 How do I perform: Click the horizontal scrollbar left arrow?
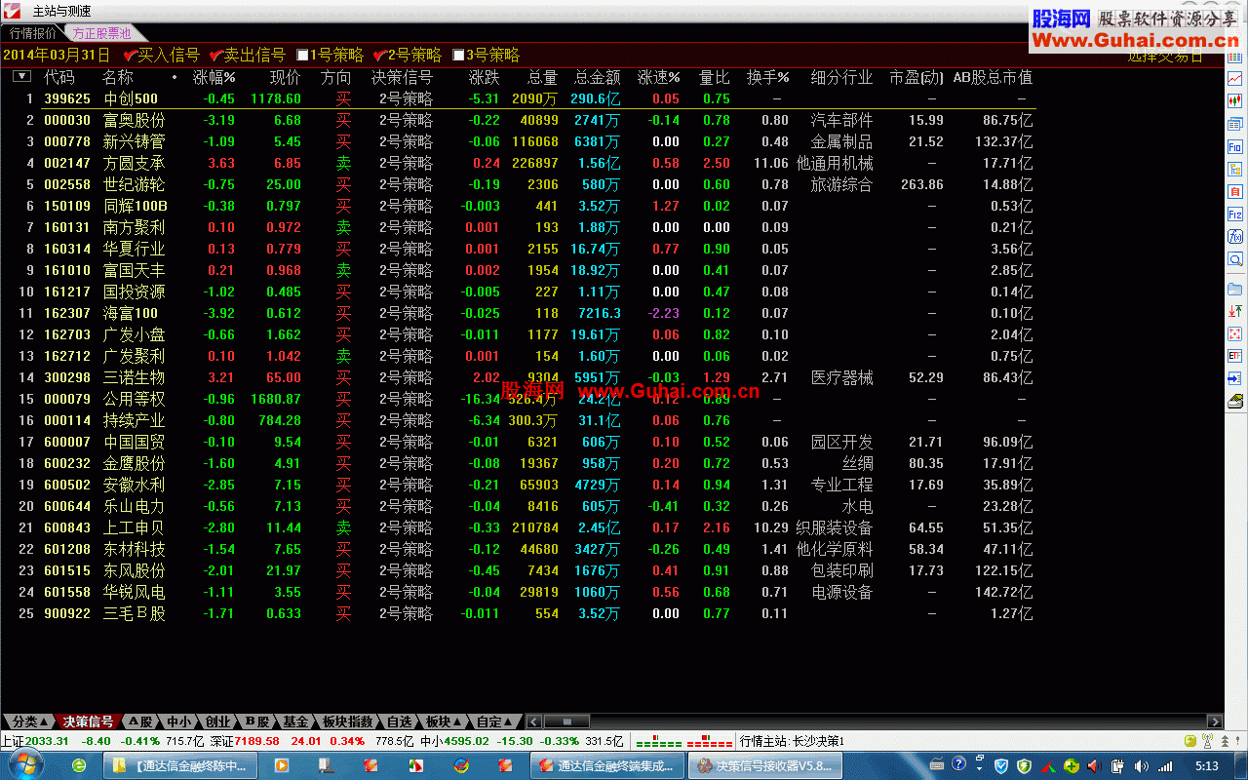coord(533,721)
